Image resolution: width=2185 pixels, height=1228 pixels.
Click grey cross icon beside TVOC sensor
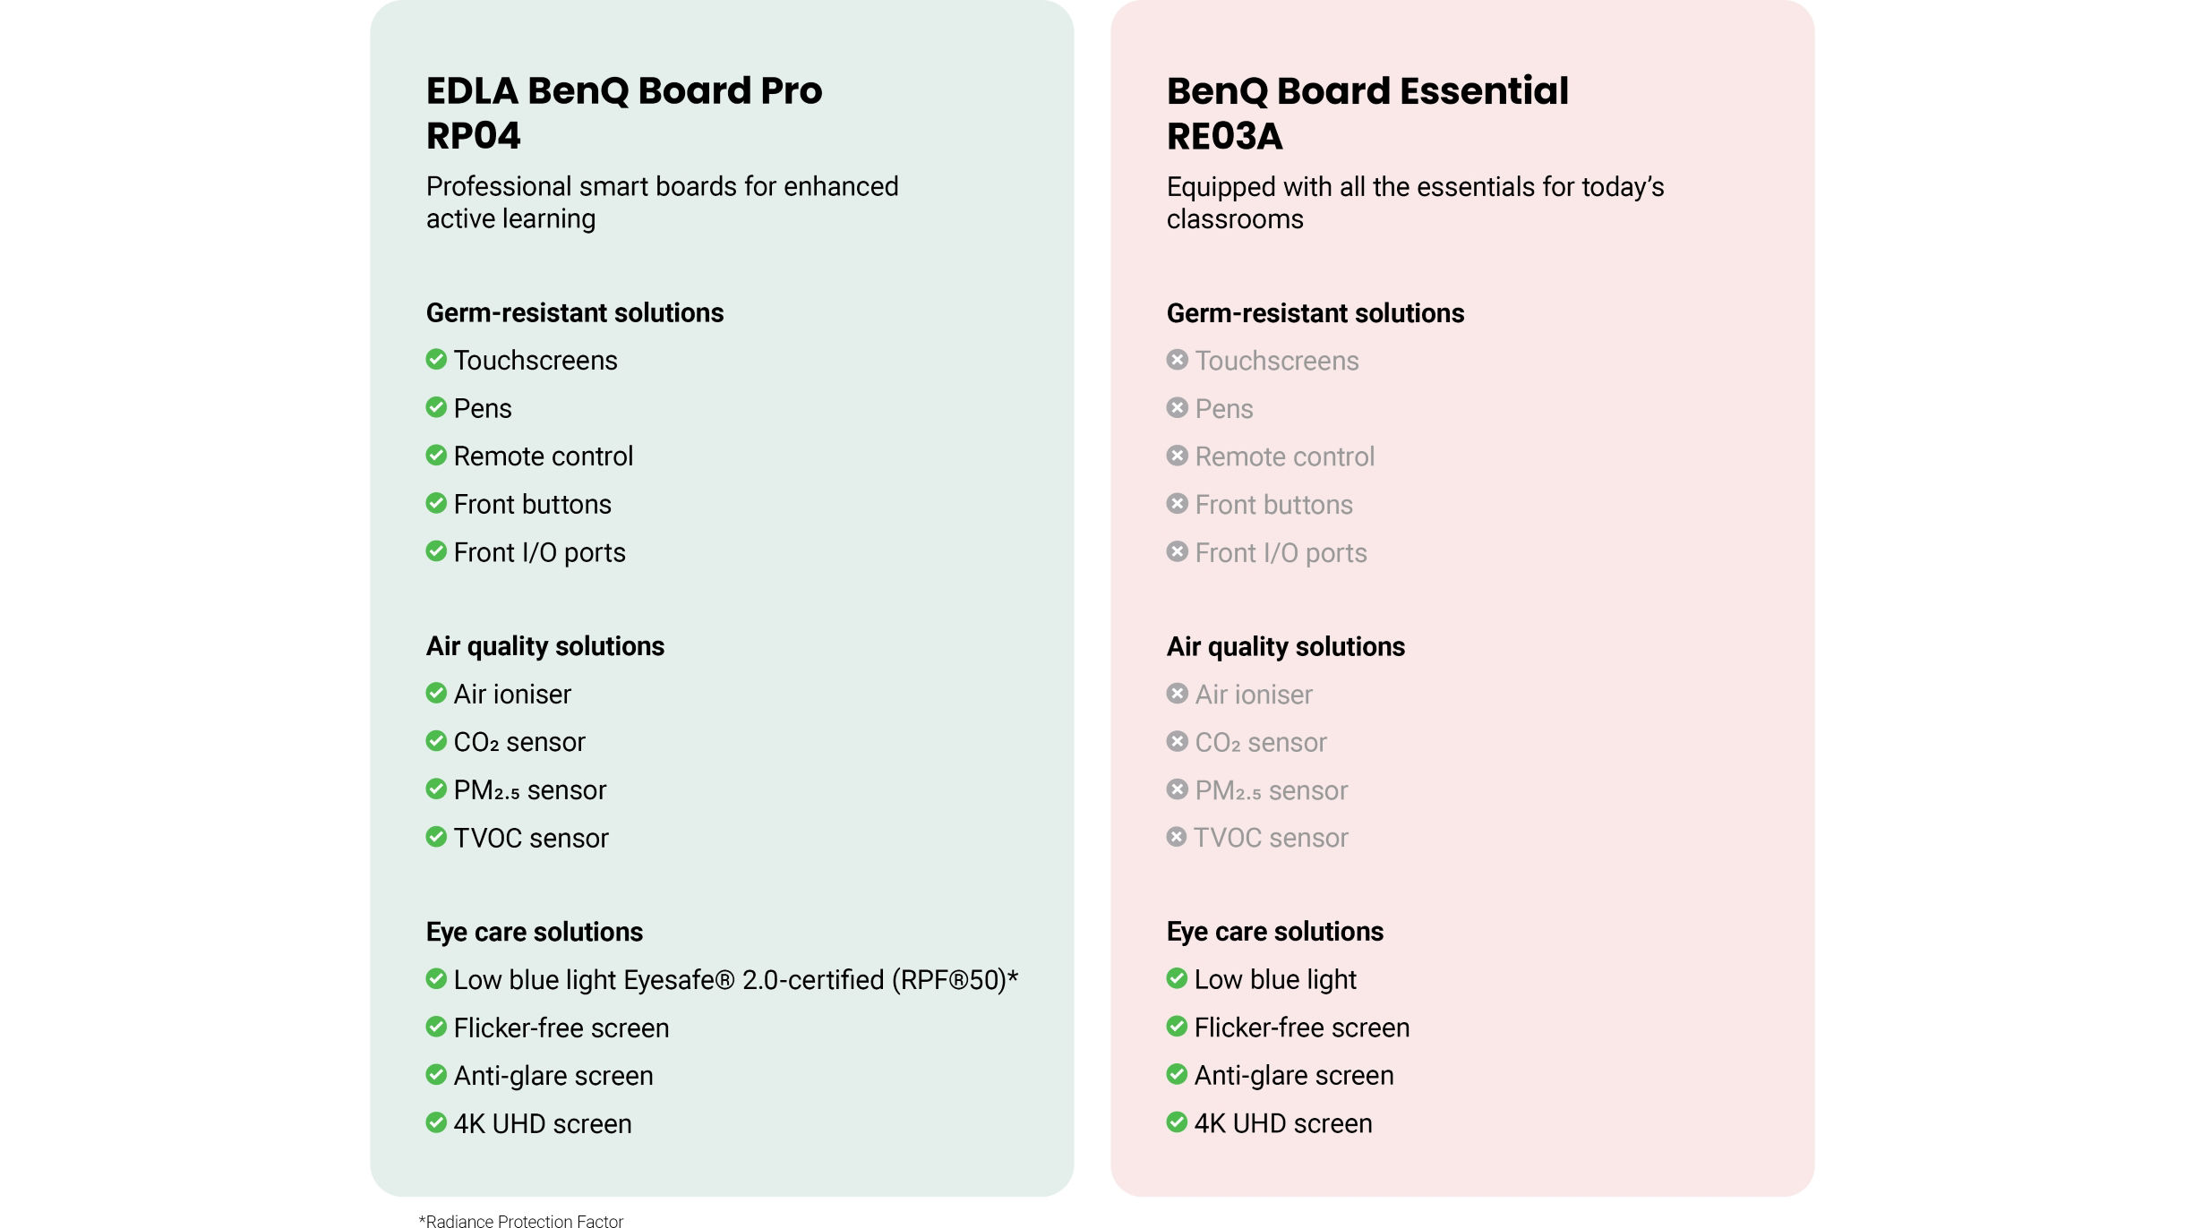click(1177, 837)
